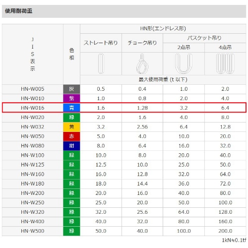Image resolution: width=248 pixels, height=248 pixels.
Task: Click the 0.5 straight value for HN-W005
Action: (101, 89)
